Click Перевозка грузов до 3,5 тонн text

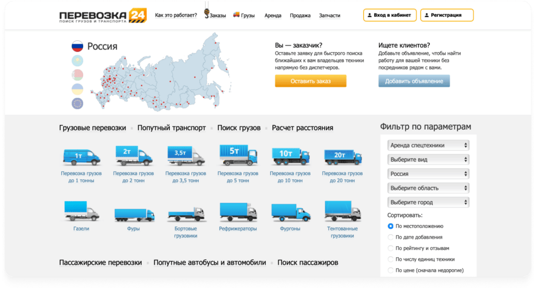tap(186, 177)
